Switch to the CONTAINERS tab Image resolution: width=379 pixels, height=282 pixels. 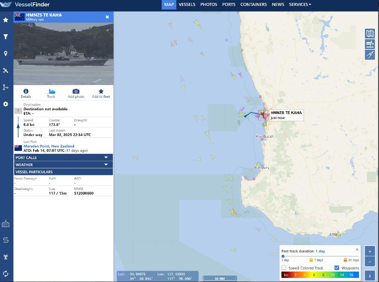point(254,4)
